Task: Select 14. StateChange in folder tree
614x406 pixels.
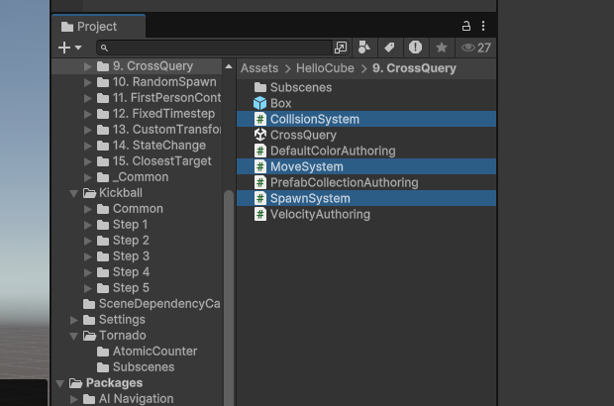Action: 159,146
